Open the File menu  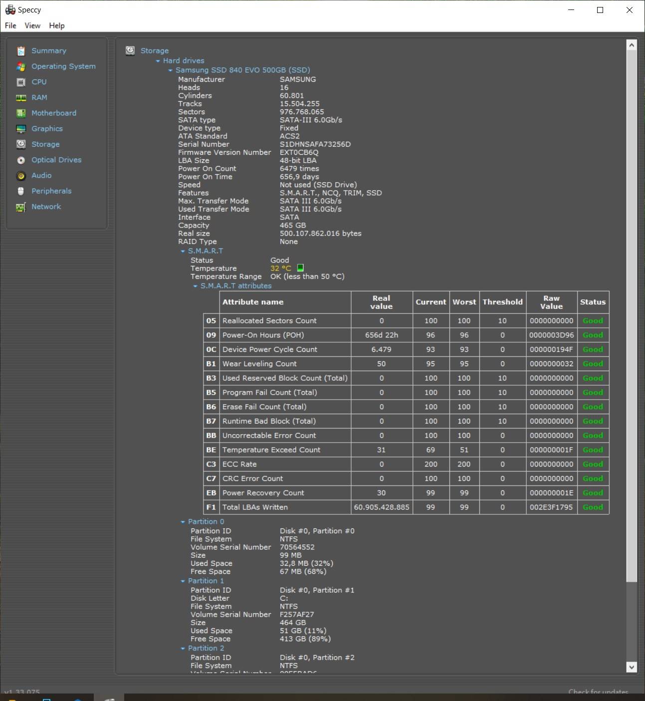(10, 25)
